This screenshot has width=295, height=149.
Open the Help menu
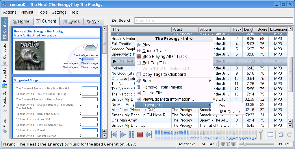[x=75, y=12]
